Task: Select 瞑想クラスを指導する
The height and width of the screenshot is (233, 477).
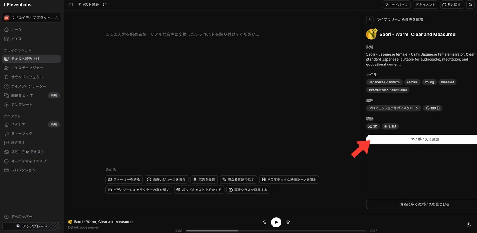Action: click(248, 190)
